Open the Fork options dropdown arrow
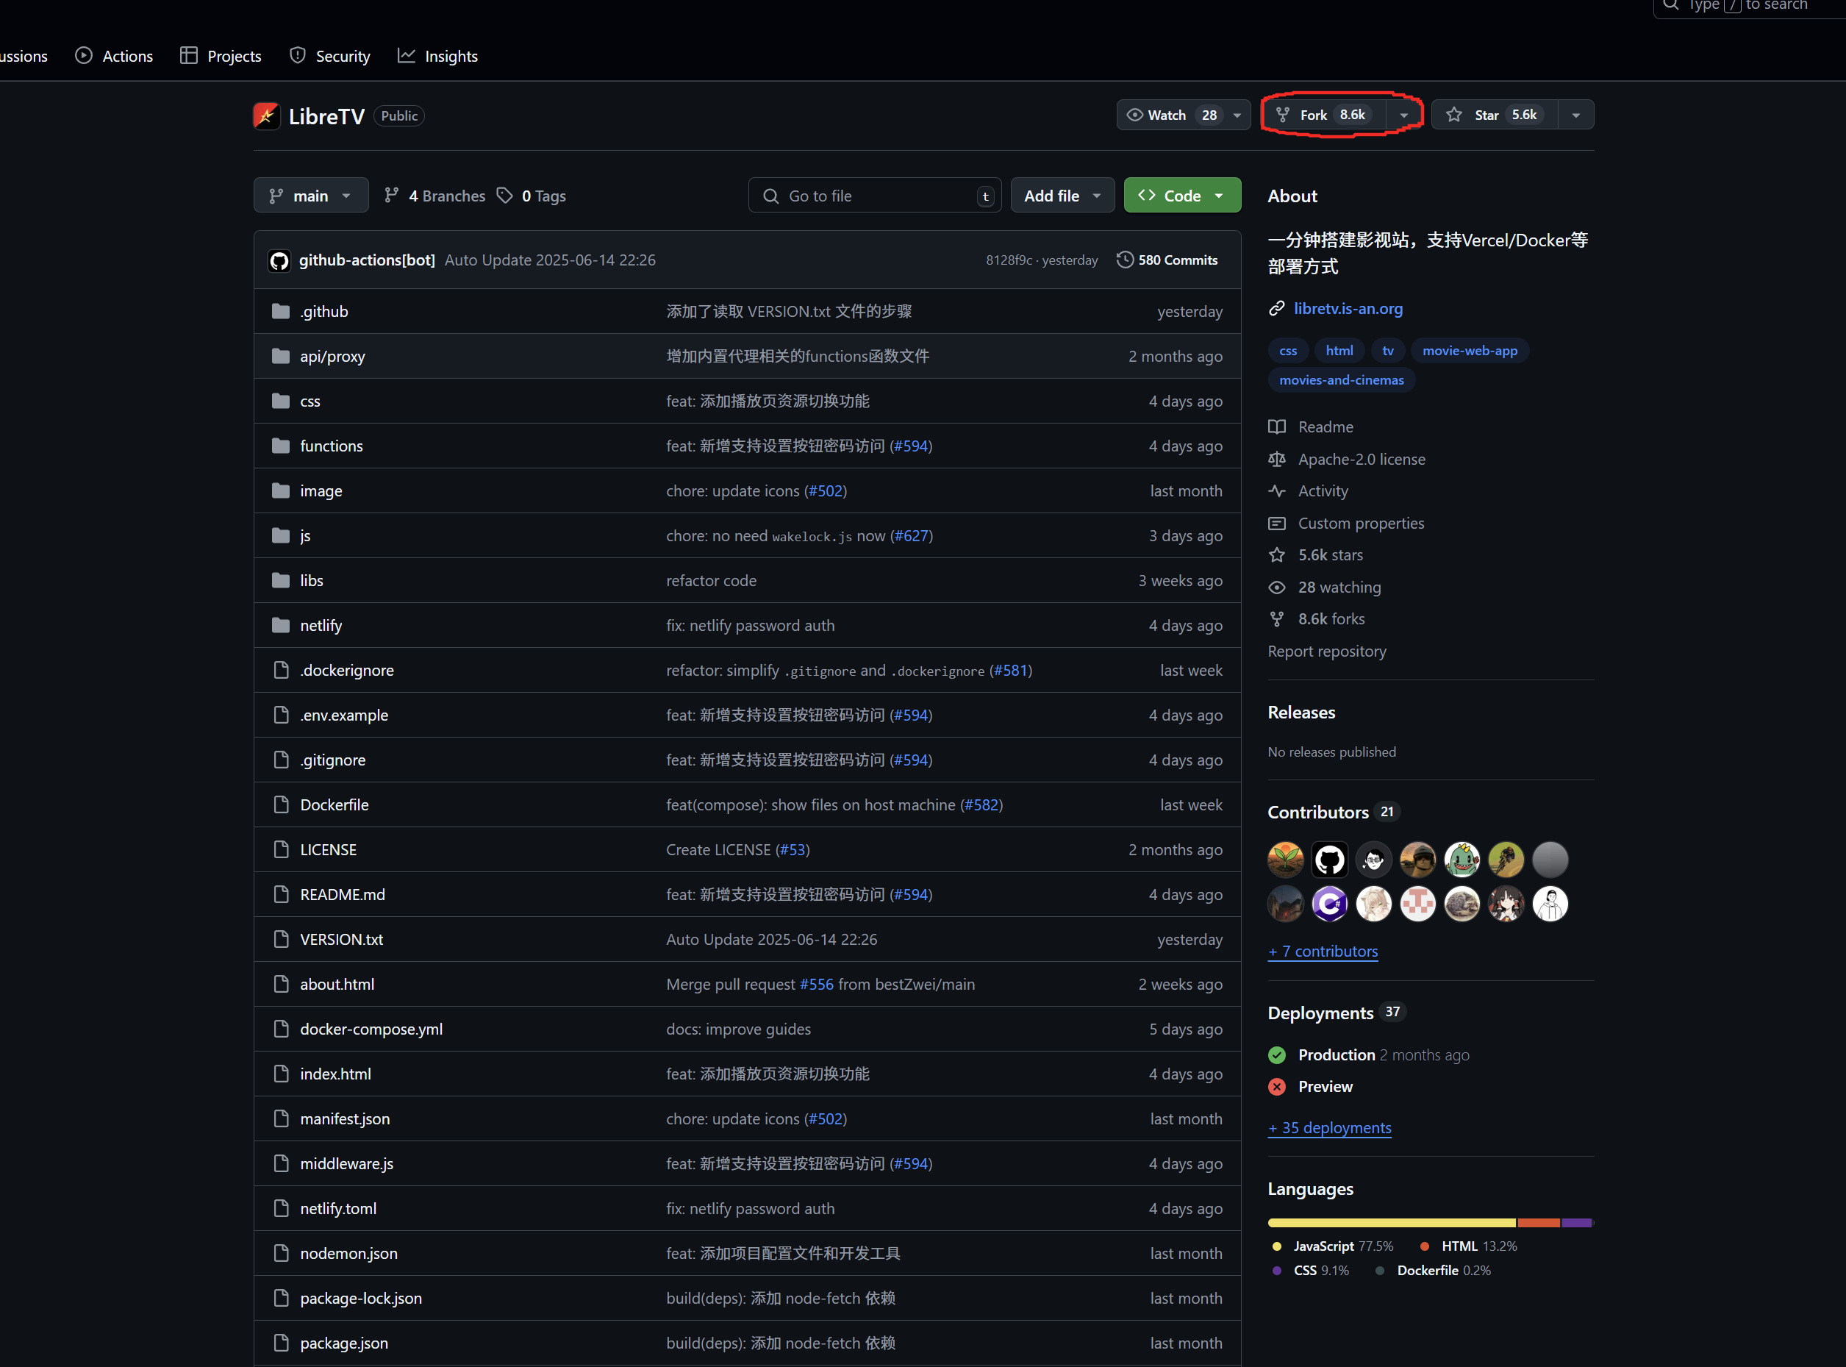Image resolution: width=1846 pixels, height=1367 pixels. [1404, 115]
